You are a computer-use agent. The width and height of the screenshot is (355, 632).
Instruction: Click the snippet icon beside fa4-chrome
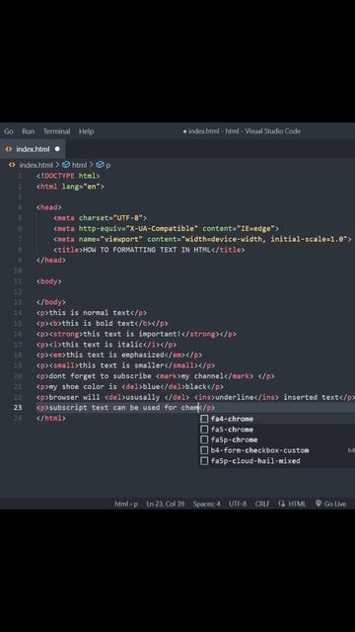(x=204, y=419)
